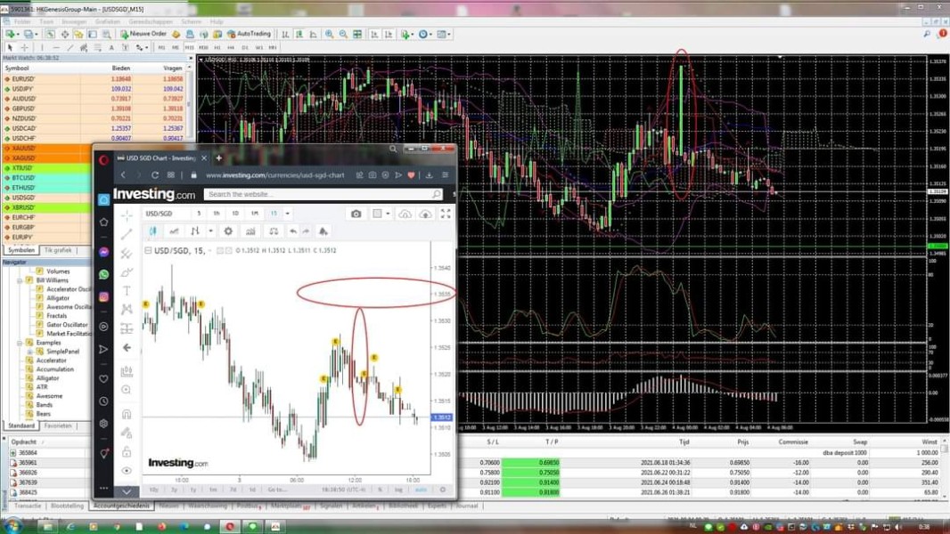This screenshot has height=534, width=950.
Task: Toggle fullscreen on the Investing.com chart
Action: (x=446, y=214)
